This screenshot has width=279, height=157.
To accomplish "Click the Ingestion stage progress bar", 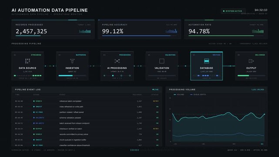I will click(x=72, y=75).
